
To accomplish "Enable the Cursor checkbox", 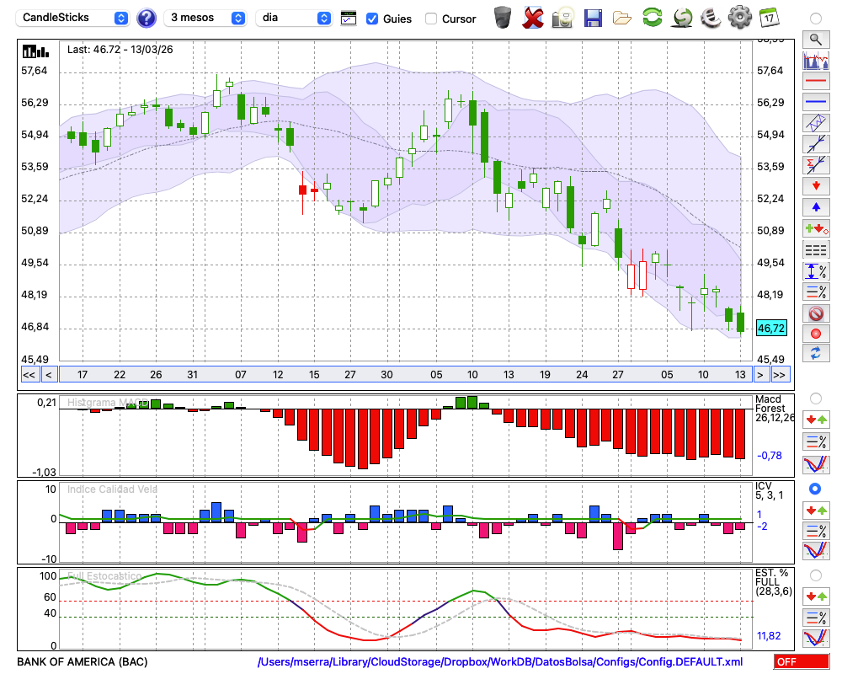I will point(431,19).
